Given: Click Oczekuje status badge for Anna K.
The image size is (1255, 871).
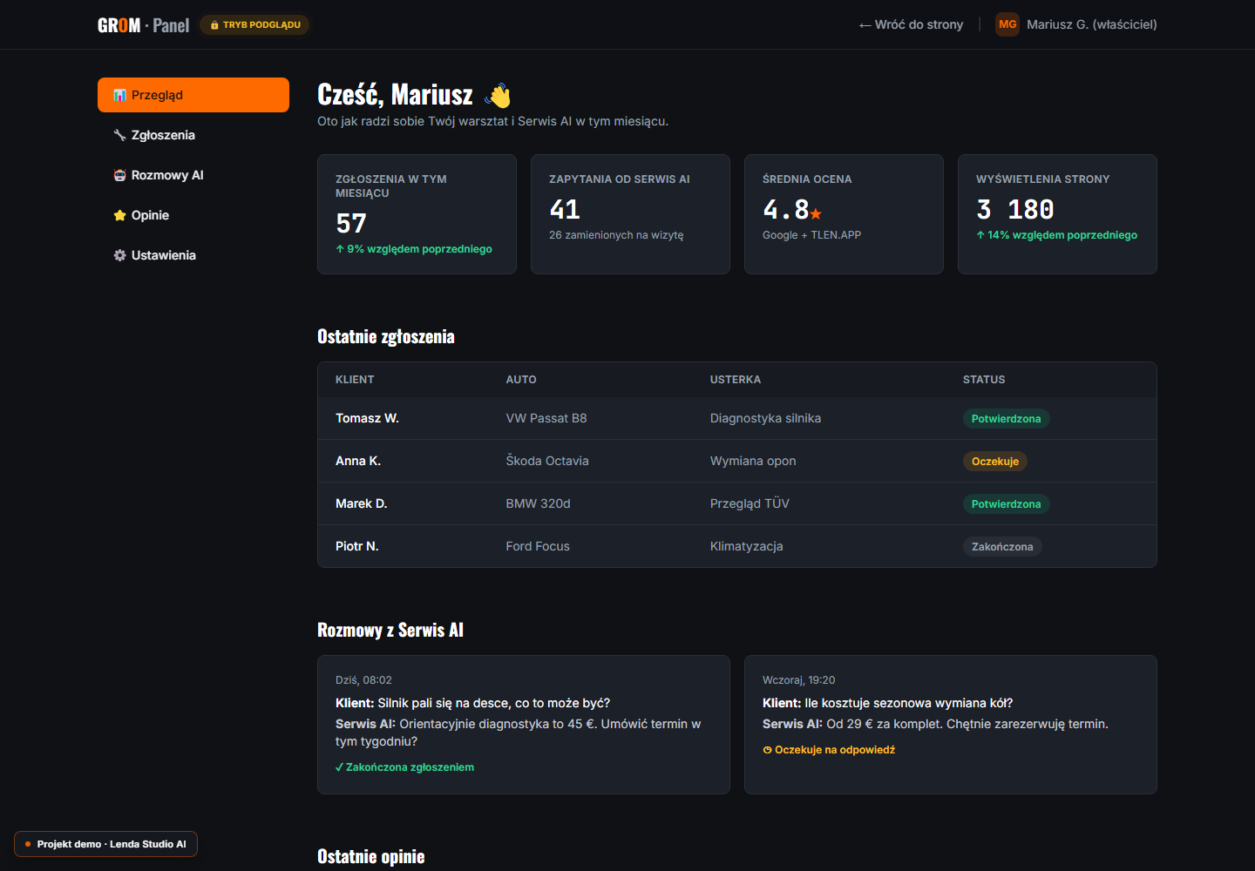Looking at the screenshot, I should click(x=995, y=462).
